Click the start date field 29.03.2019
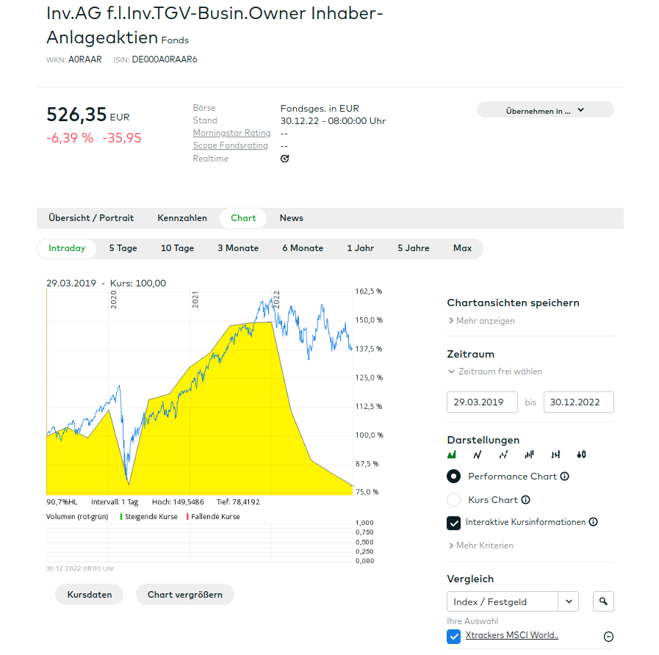Image resolution: width=659 pixels, height=655 pixels. coord(482,402)
